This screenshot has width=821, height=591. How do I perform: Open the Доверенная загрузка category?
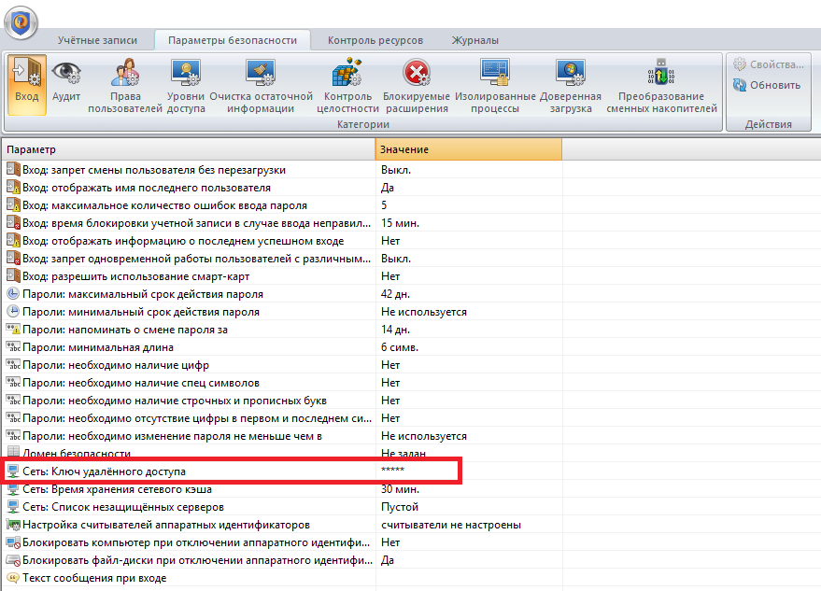[x=571, y=85]
